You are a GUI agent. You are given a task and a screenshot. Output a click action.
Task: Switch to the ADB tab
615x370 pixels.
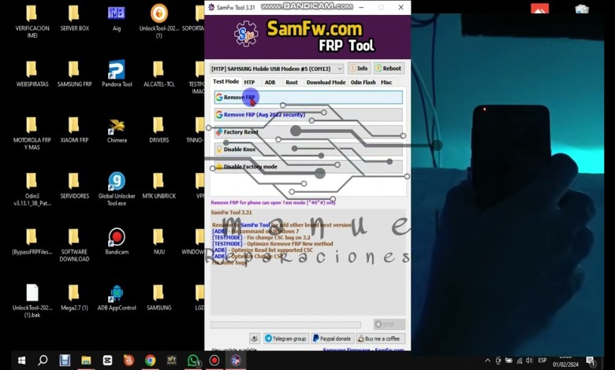(x=270, y=82)
